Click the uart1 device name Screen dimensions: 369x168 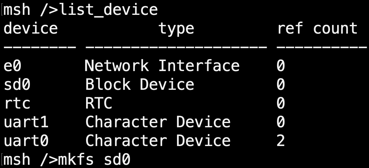[x=26, y=122]
